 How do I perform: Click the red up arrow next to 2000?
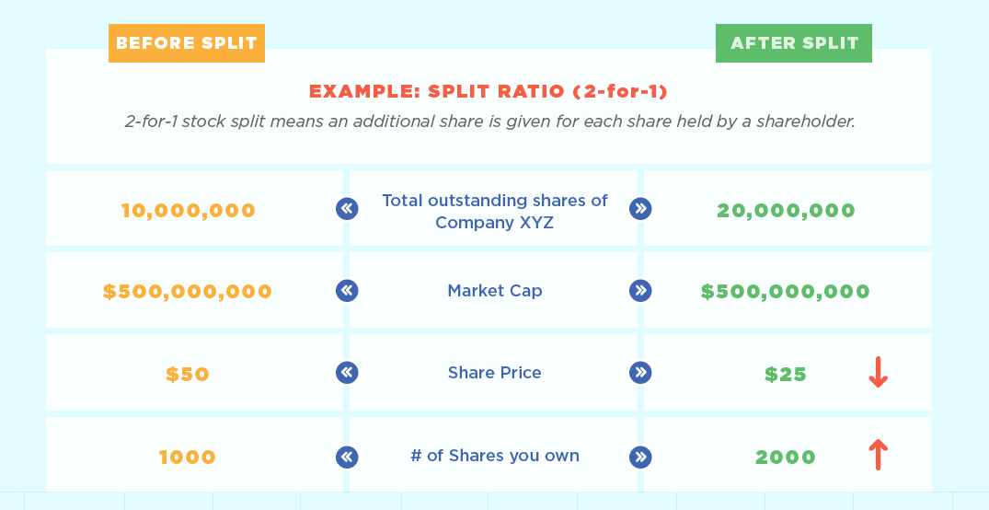(878, 455)
